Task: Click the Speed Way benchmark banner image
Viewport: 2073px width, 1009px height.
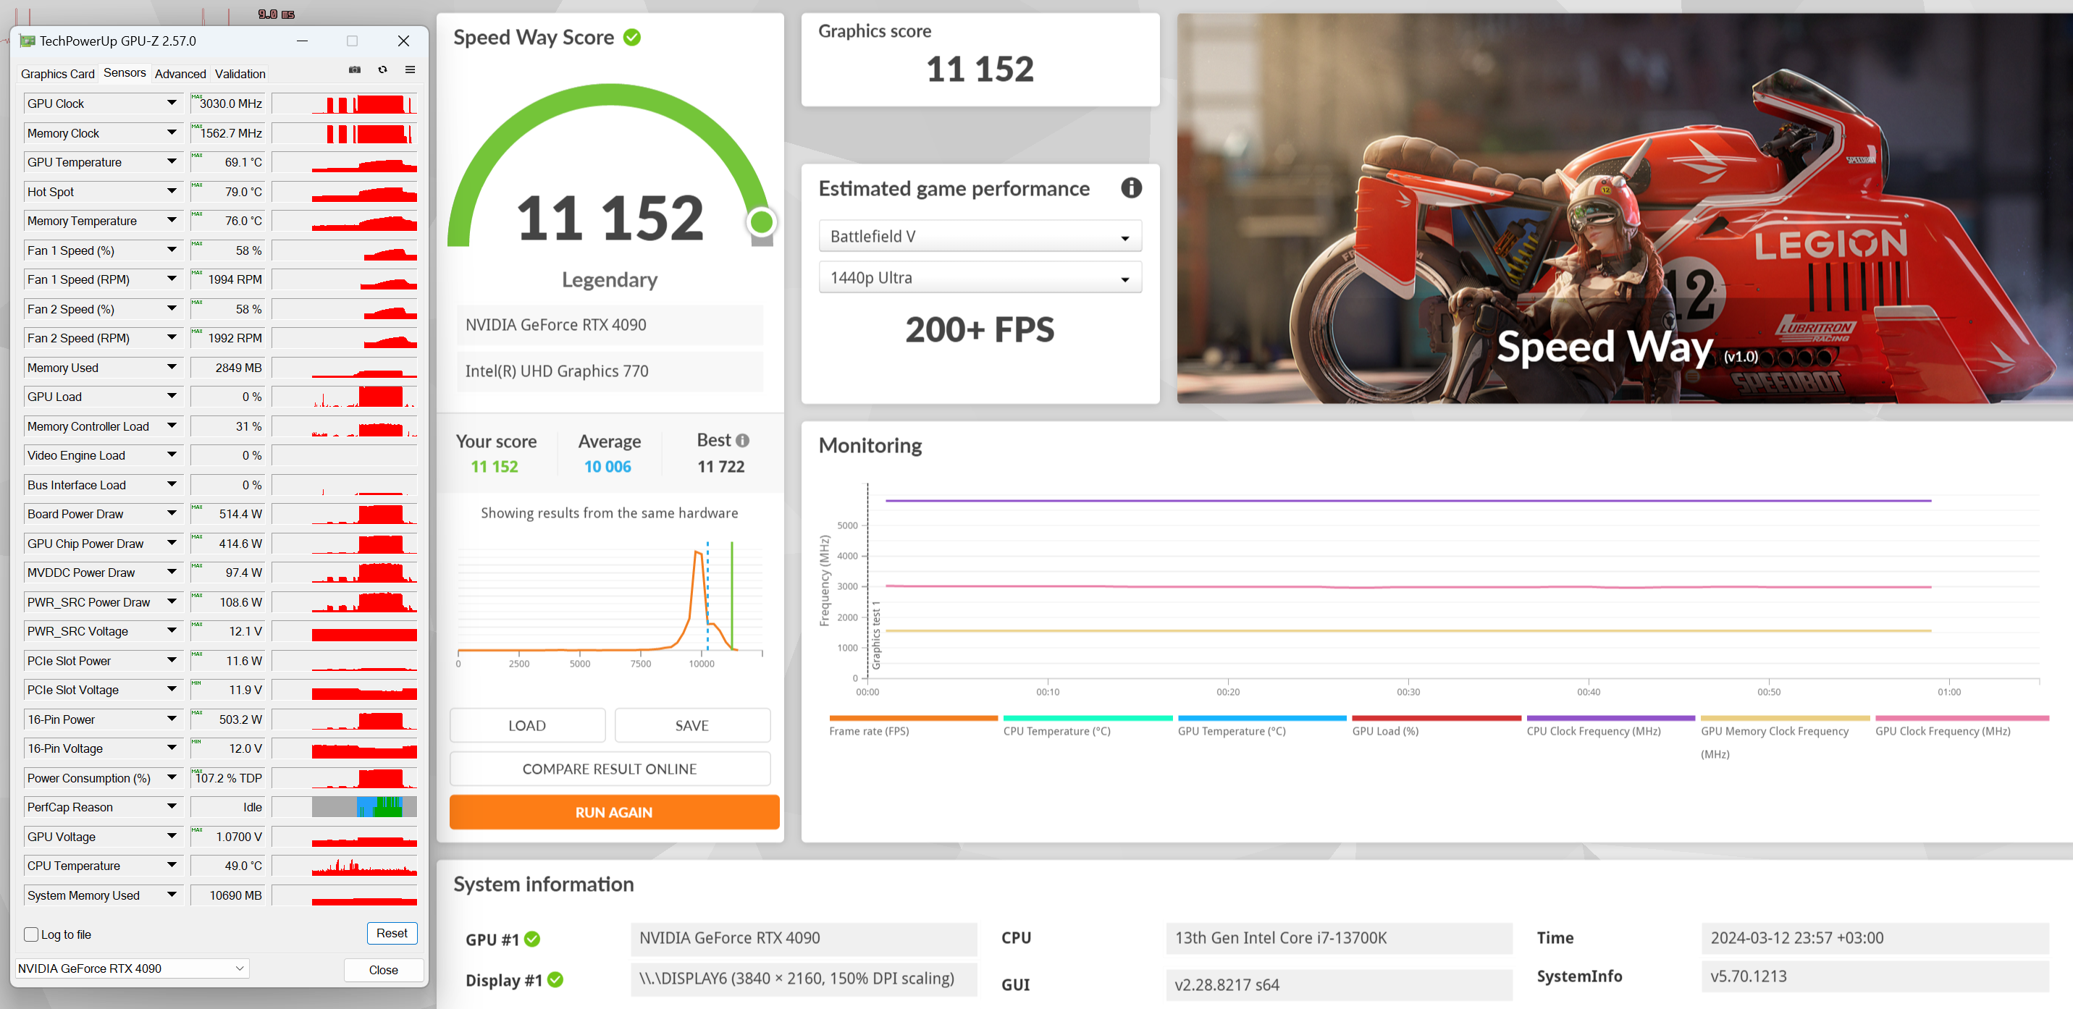Action: (x=1623, y=208)
